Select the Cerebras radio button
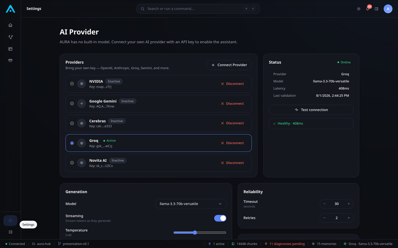The width and height of the screenshot is (398, 248). 72,123
